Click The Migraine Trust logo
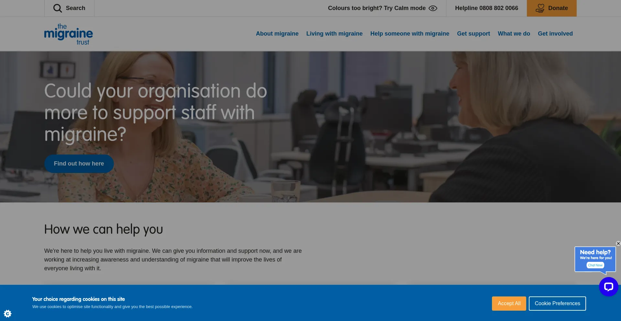 [x=68, y=34]
